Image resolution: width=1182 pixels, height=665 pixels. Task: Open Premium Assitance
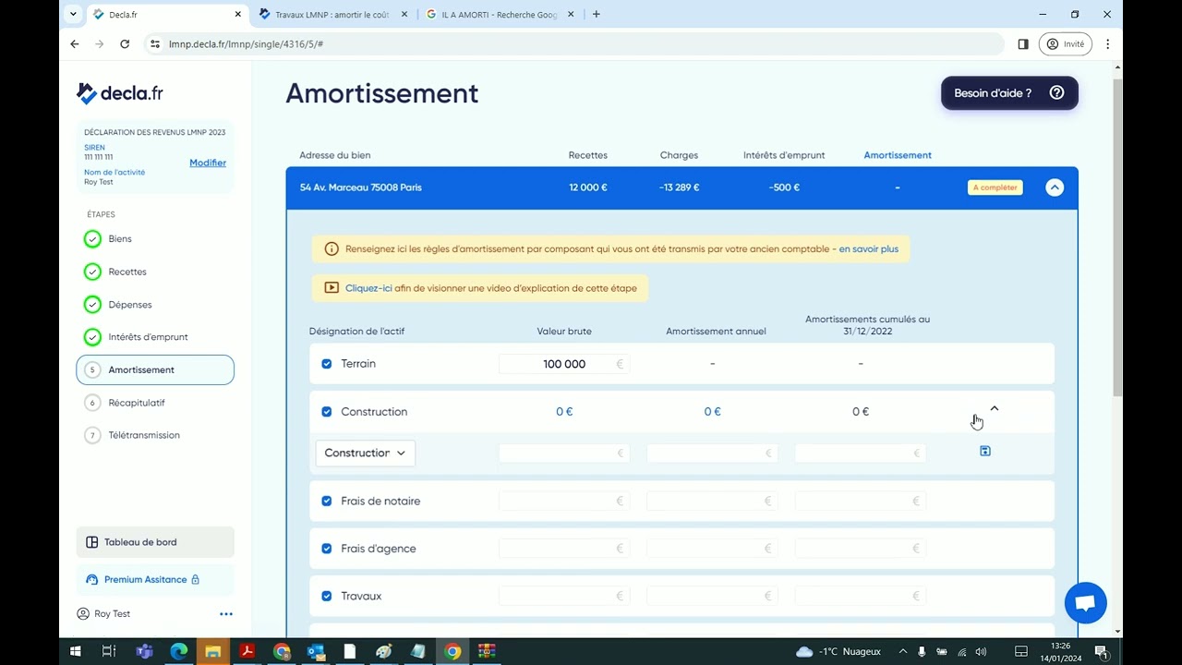point(155,580)
